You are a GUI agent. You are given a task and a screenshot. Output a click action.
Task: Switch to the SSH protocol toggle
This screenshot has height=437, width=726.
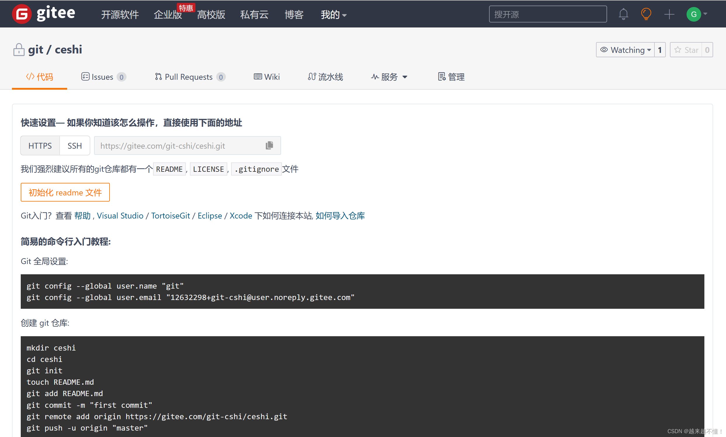coord(75,145)
